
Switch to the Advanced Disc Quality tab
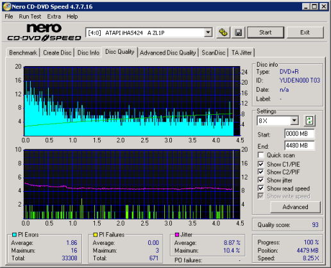tap(168, 53)
